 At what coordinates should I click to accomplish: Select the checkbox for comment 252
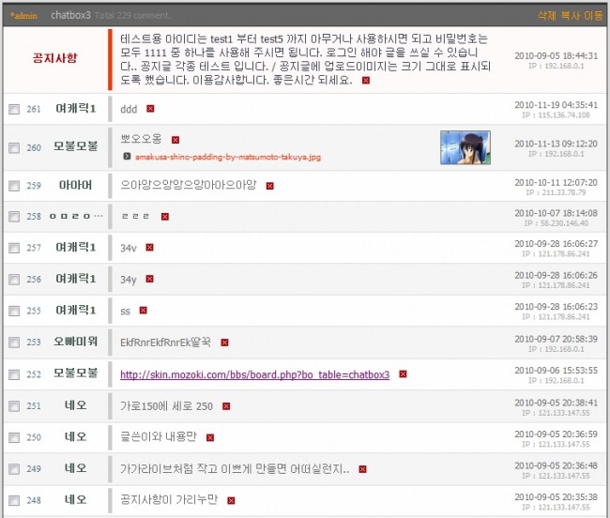coord(14,374)
